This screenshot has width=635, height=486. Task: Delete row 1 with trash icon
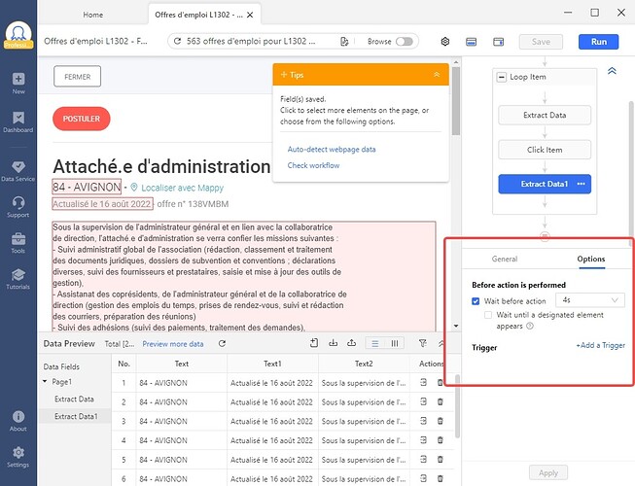tap(441, 382)
